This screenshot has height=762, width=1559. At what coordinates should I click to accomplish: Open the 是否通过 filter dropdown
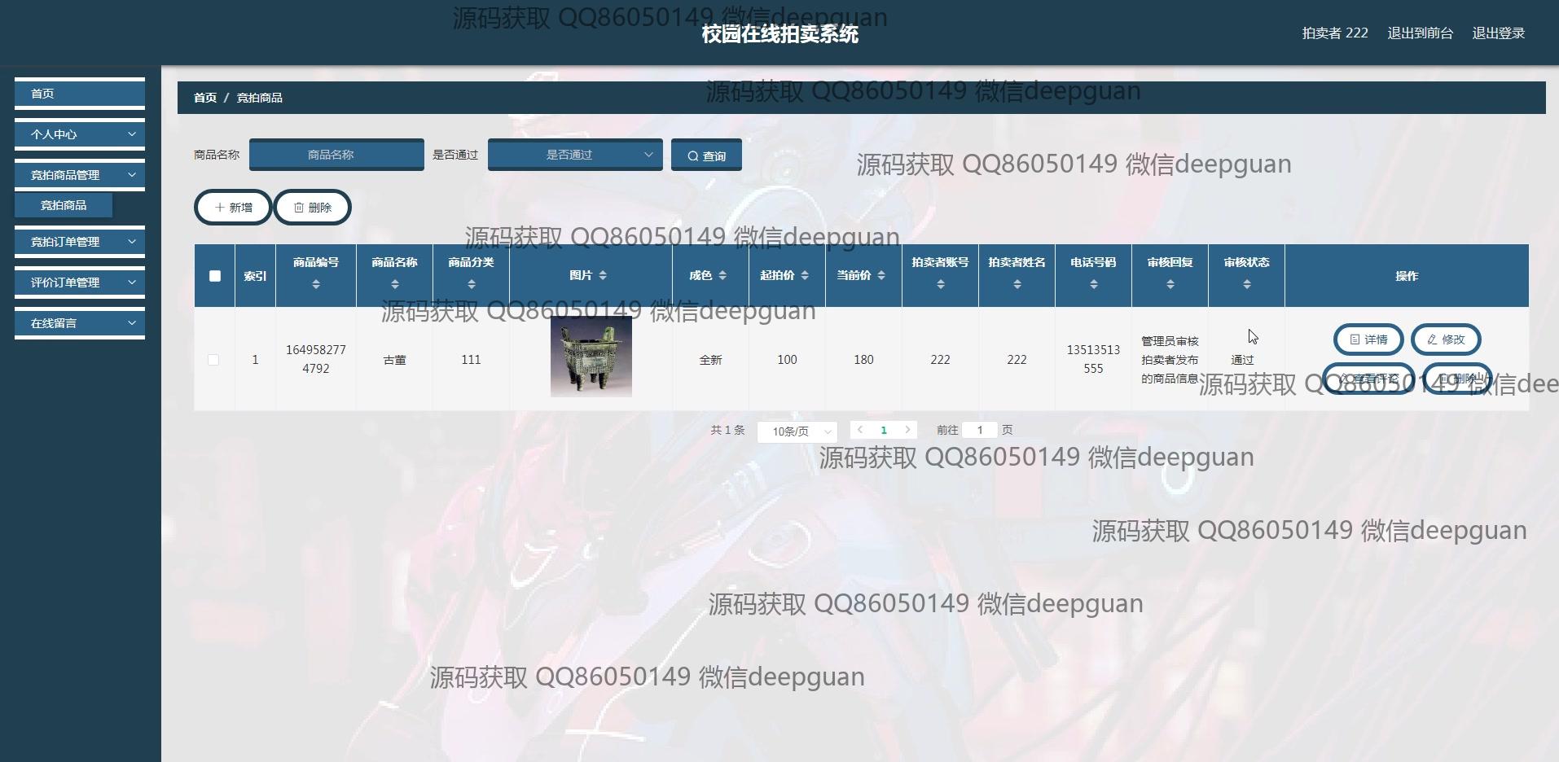tap(575, 155)
